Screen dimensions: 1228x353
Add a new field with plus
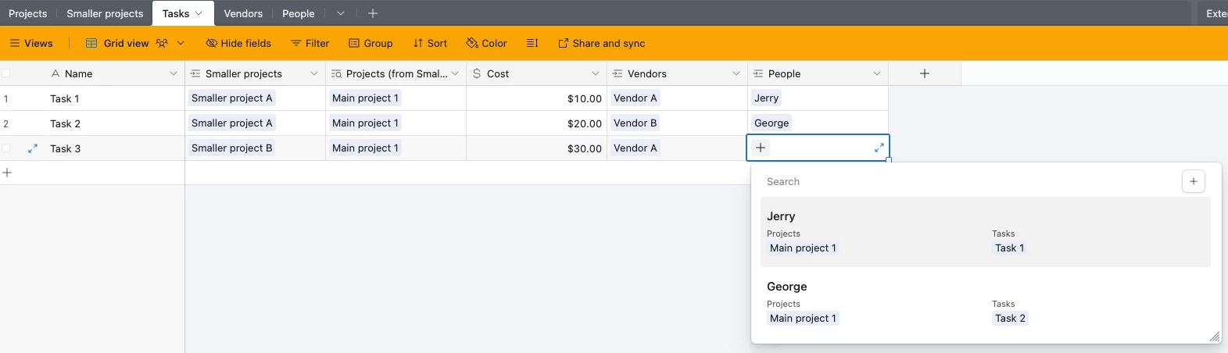pyautogui.click(x=925, y=73)
